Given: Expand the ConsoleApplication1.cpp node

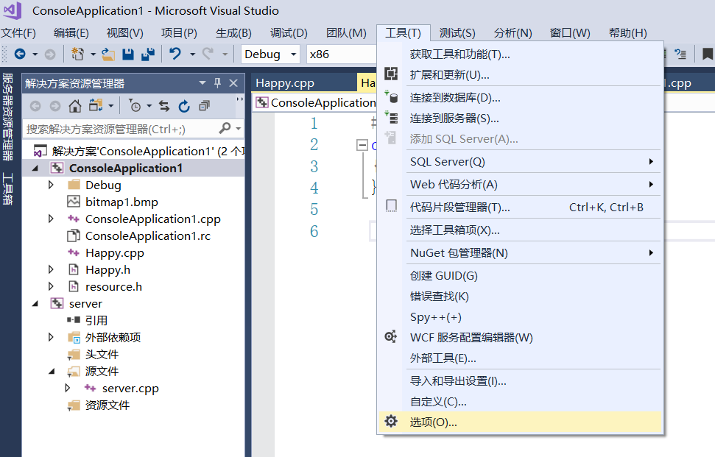Looking at the screenshot, I should (x=51, y=219).
